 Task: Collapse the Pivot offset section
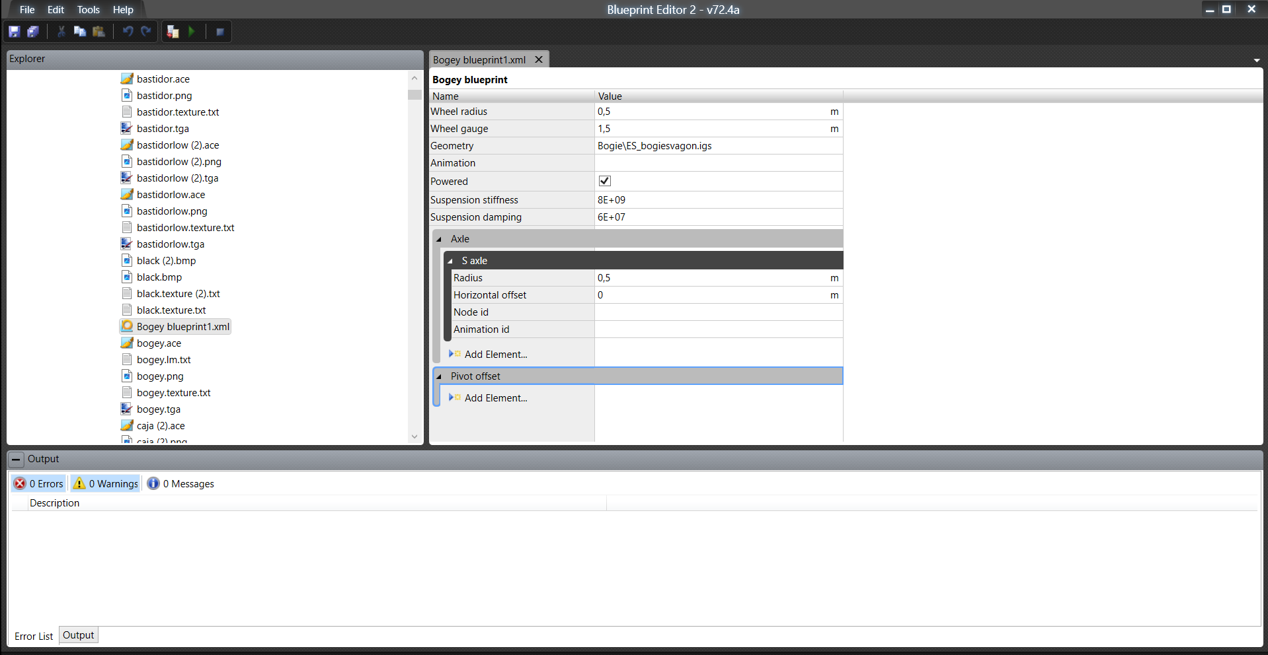point(439,376)
